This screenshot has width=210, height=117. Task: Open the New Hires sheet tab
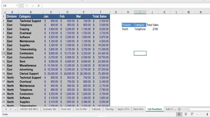tap(139, 109)
